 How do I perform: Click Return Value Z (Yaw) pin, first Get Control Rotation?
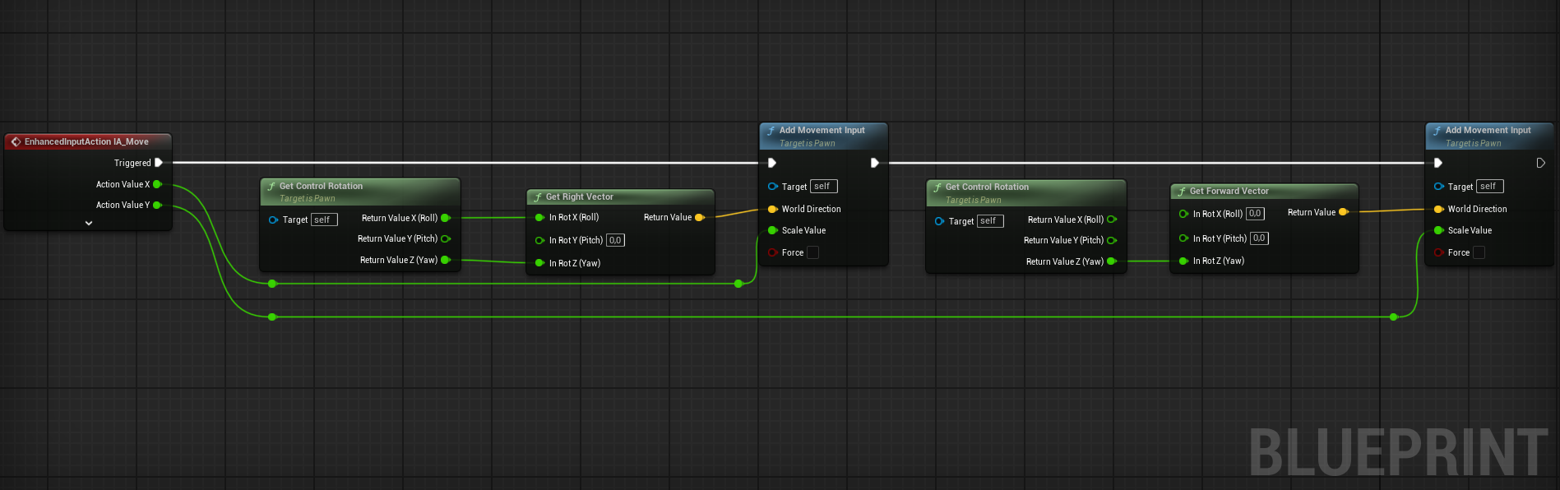pyautogui.click(x=446, y=260)
